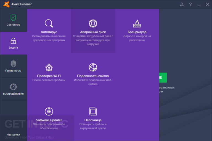Open the Антивирус title link

(49, 32)
